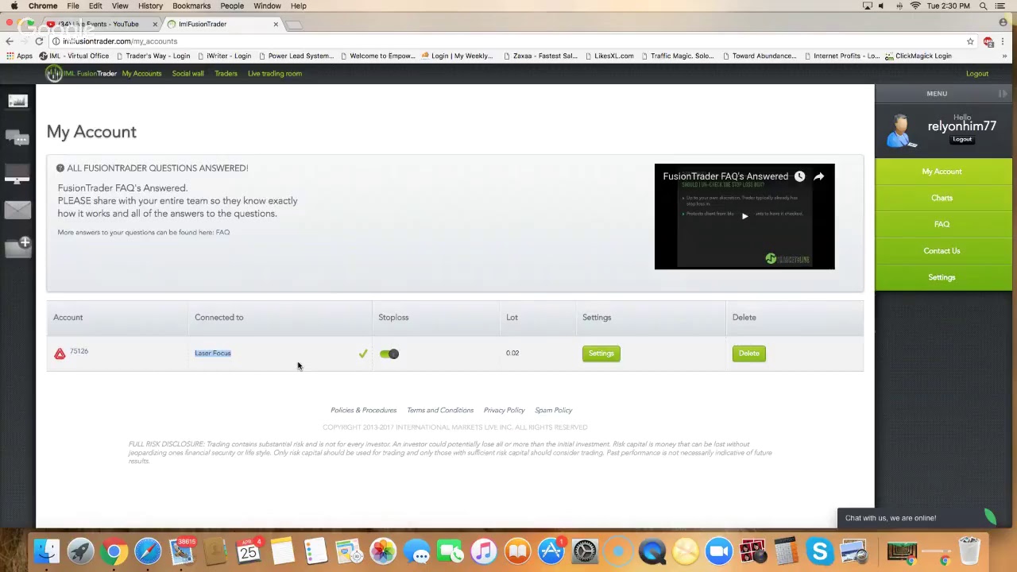Open the ClickMagick Login bookmark
This screenshot has width=1017, height=572.
pos(918,56)
